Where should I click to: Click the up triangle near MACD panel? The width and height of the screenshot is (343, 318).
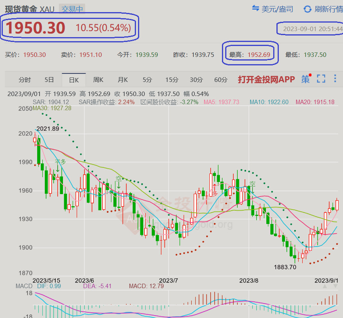click(325, 286)
